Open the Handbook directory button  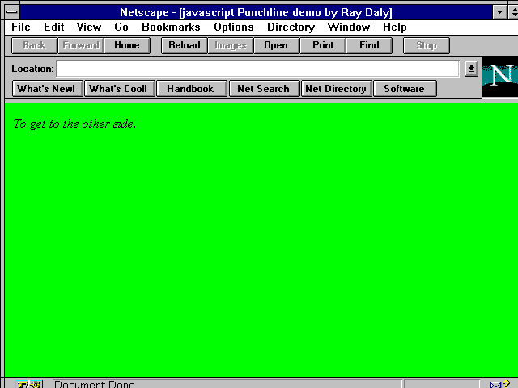tap(192, 89)
